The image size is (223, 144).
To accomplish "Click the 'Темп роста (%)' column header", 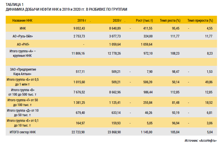I will point(170,21).
